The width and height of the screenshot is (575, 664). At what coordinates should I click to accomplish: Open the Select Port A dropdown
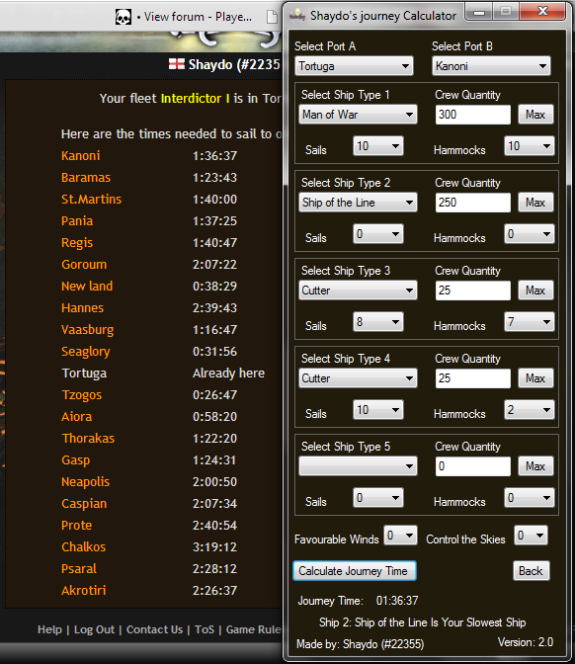click(x=354, y=66)
